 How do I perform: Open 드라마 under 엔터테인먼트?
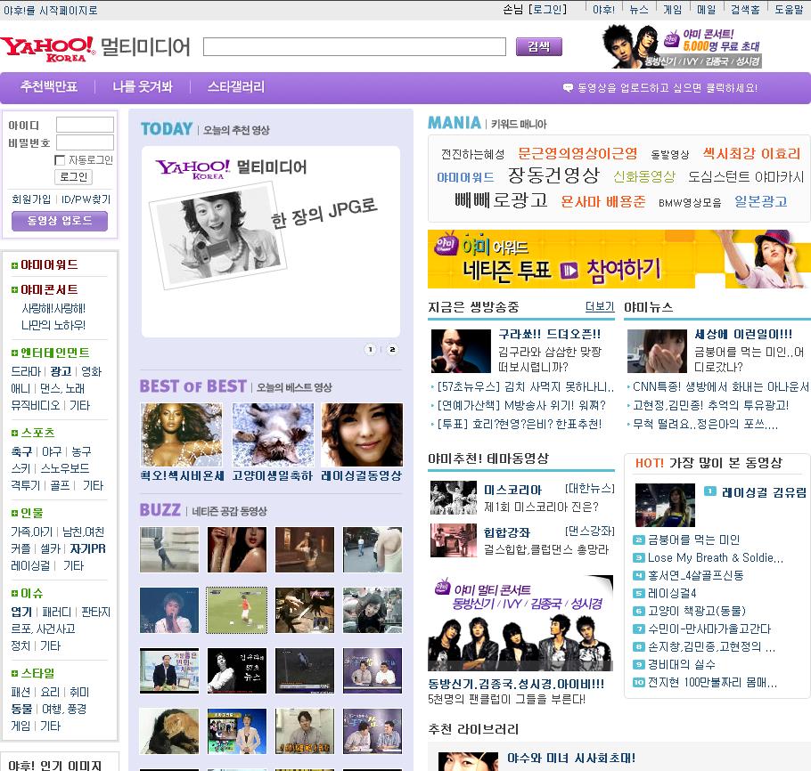tap(26, 371)
